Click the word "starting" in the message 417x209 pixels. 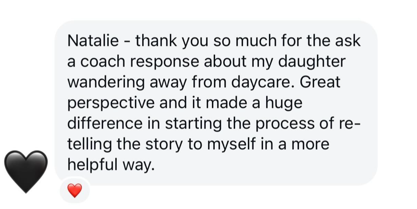tap(193, 124)
